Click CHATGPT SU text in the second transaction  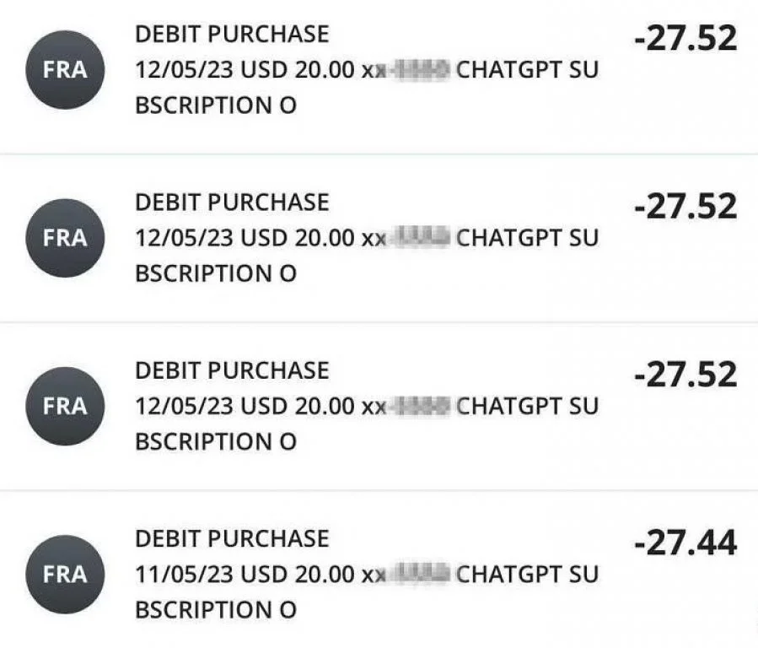pos(527,238)
